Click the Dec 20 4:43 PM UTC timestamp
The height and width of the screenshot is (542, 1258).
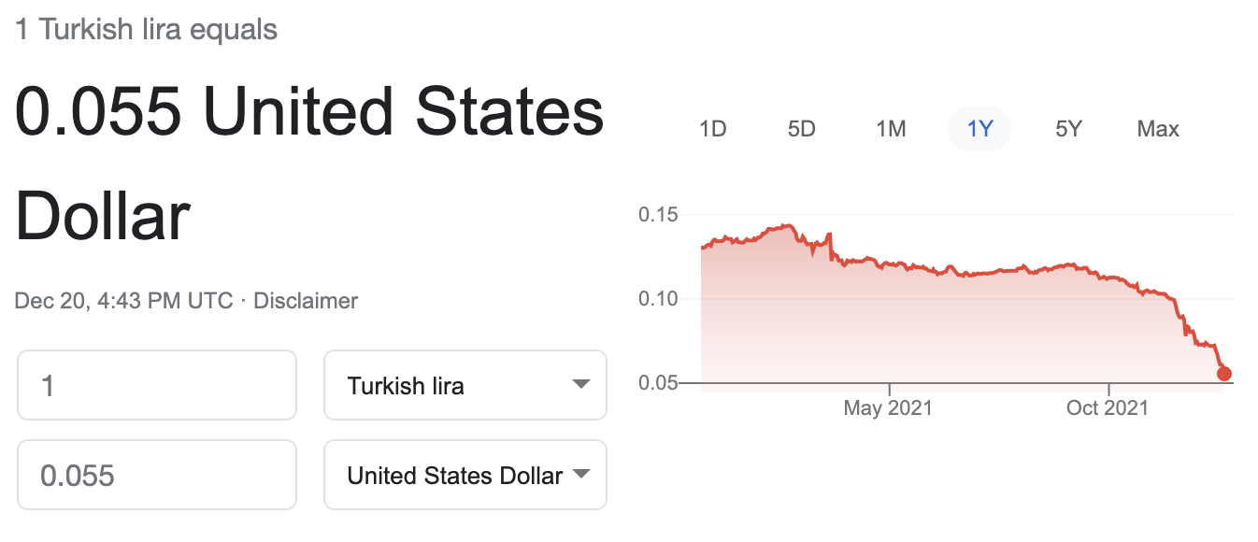coord(123,301)
